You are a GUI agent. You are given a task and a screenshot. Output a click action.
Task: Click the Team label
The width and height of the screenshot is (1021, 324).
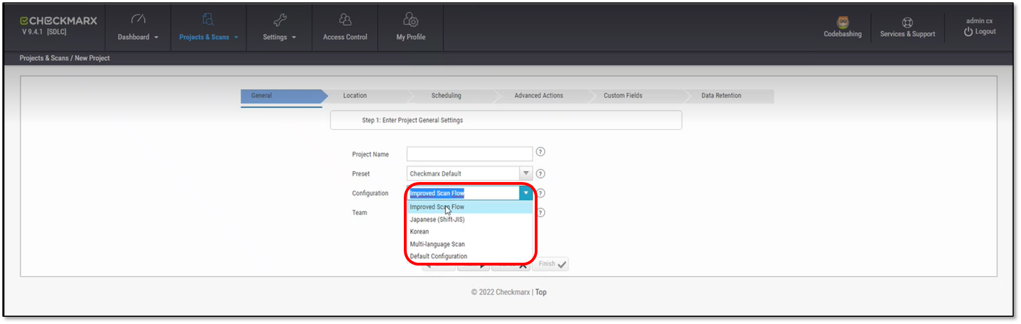[x=359, y=213]
